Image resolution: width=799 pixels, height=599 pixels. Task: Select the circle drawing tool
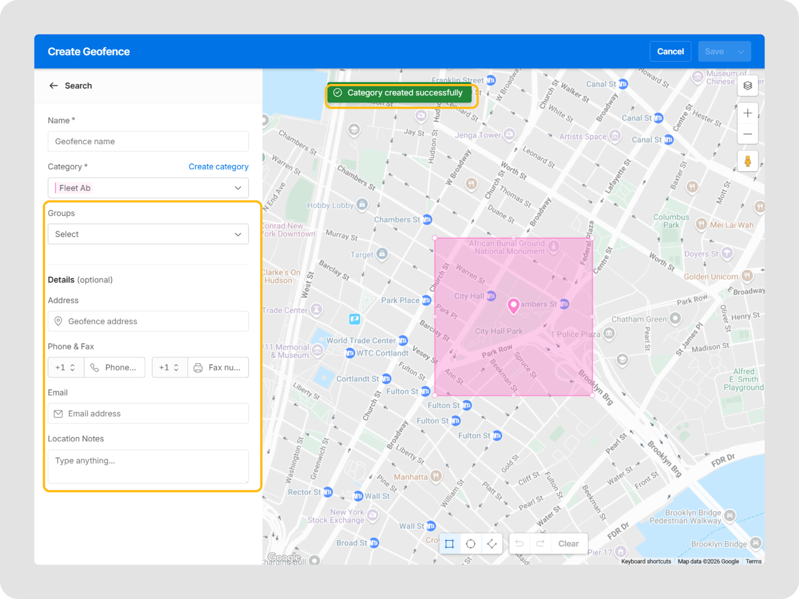point(470,544)
